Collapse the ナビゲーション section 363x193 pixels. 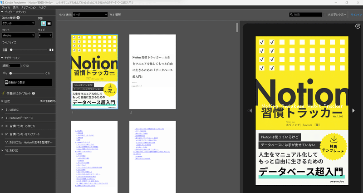2,58
